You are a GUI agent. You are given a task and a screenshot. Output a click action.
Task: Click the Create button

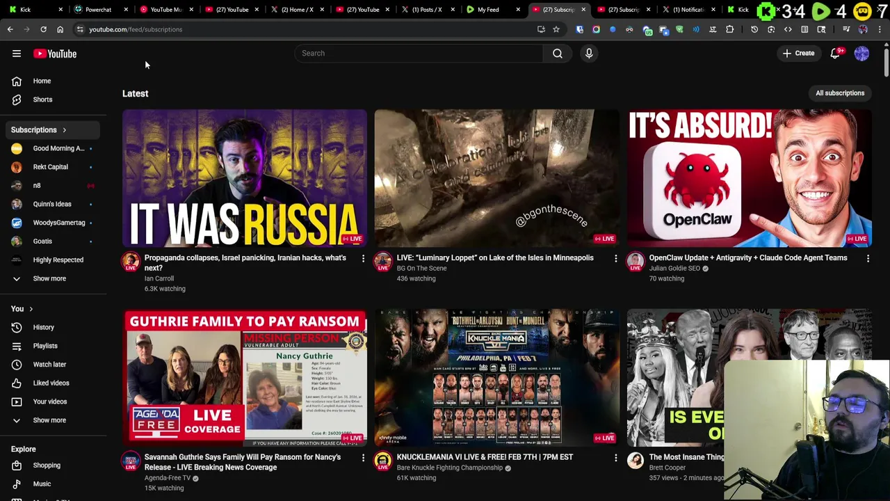(798, 53)
